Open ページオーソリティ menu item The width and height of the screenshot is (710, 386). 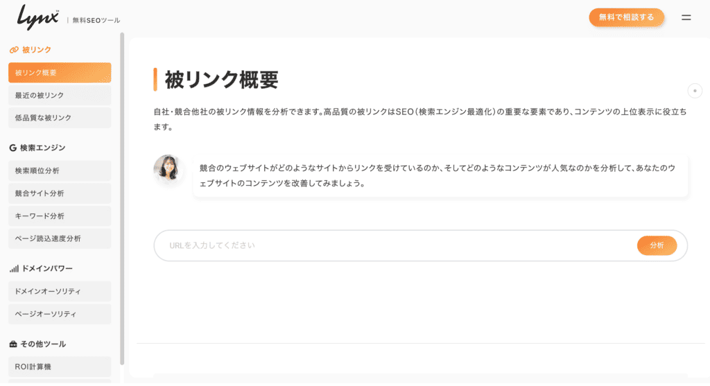[60, 314]
